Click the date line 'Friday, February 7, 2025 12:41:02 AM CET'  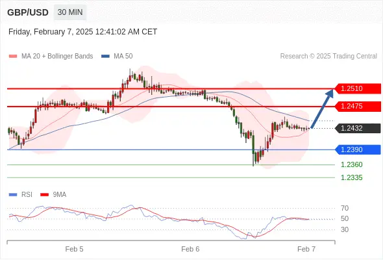click(x=82, y=32)
